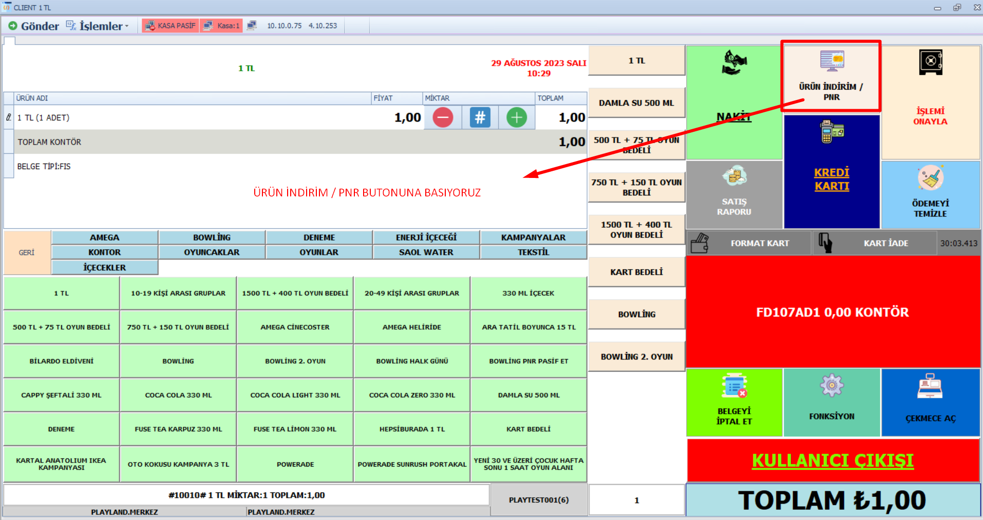Add COCA COLA 330 ML product

tap(178, 395)
